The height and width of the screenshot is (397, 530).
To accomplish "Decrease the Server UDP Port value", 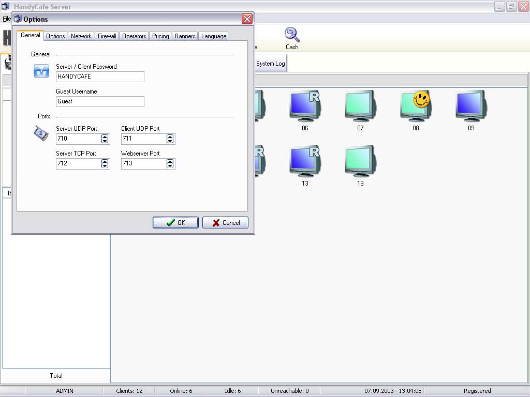I will coord(105,141).
